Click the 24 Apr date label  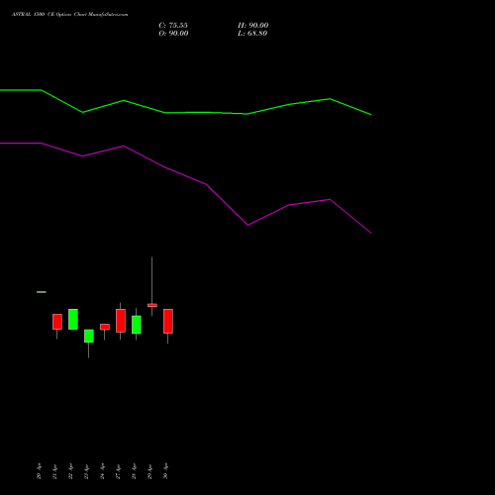[x=102, y=471]
